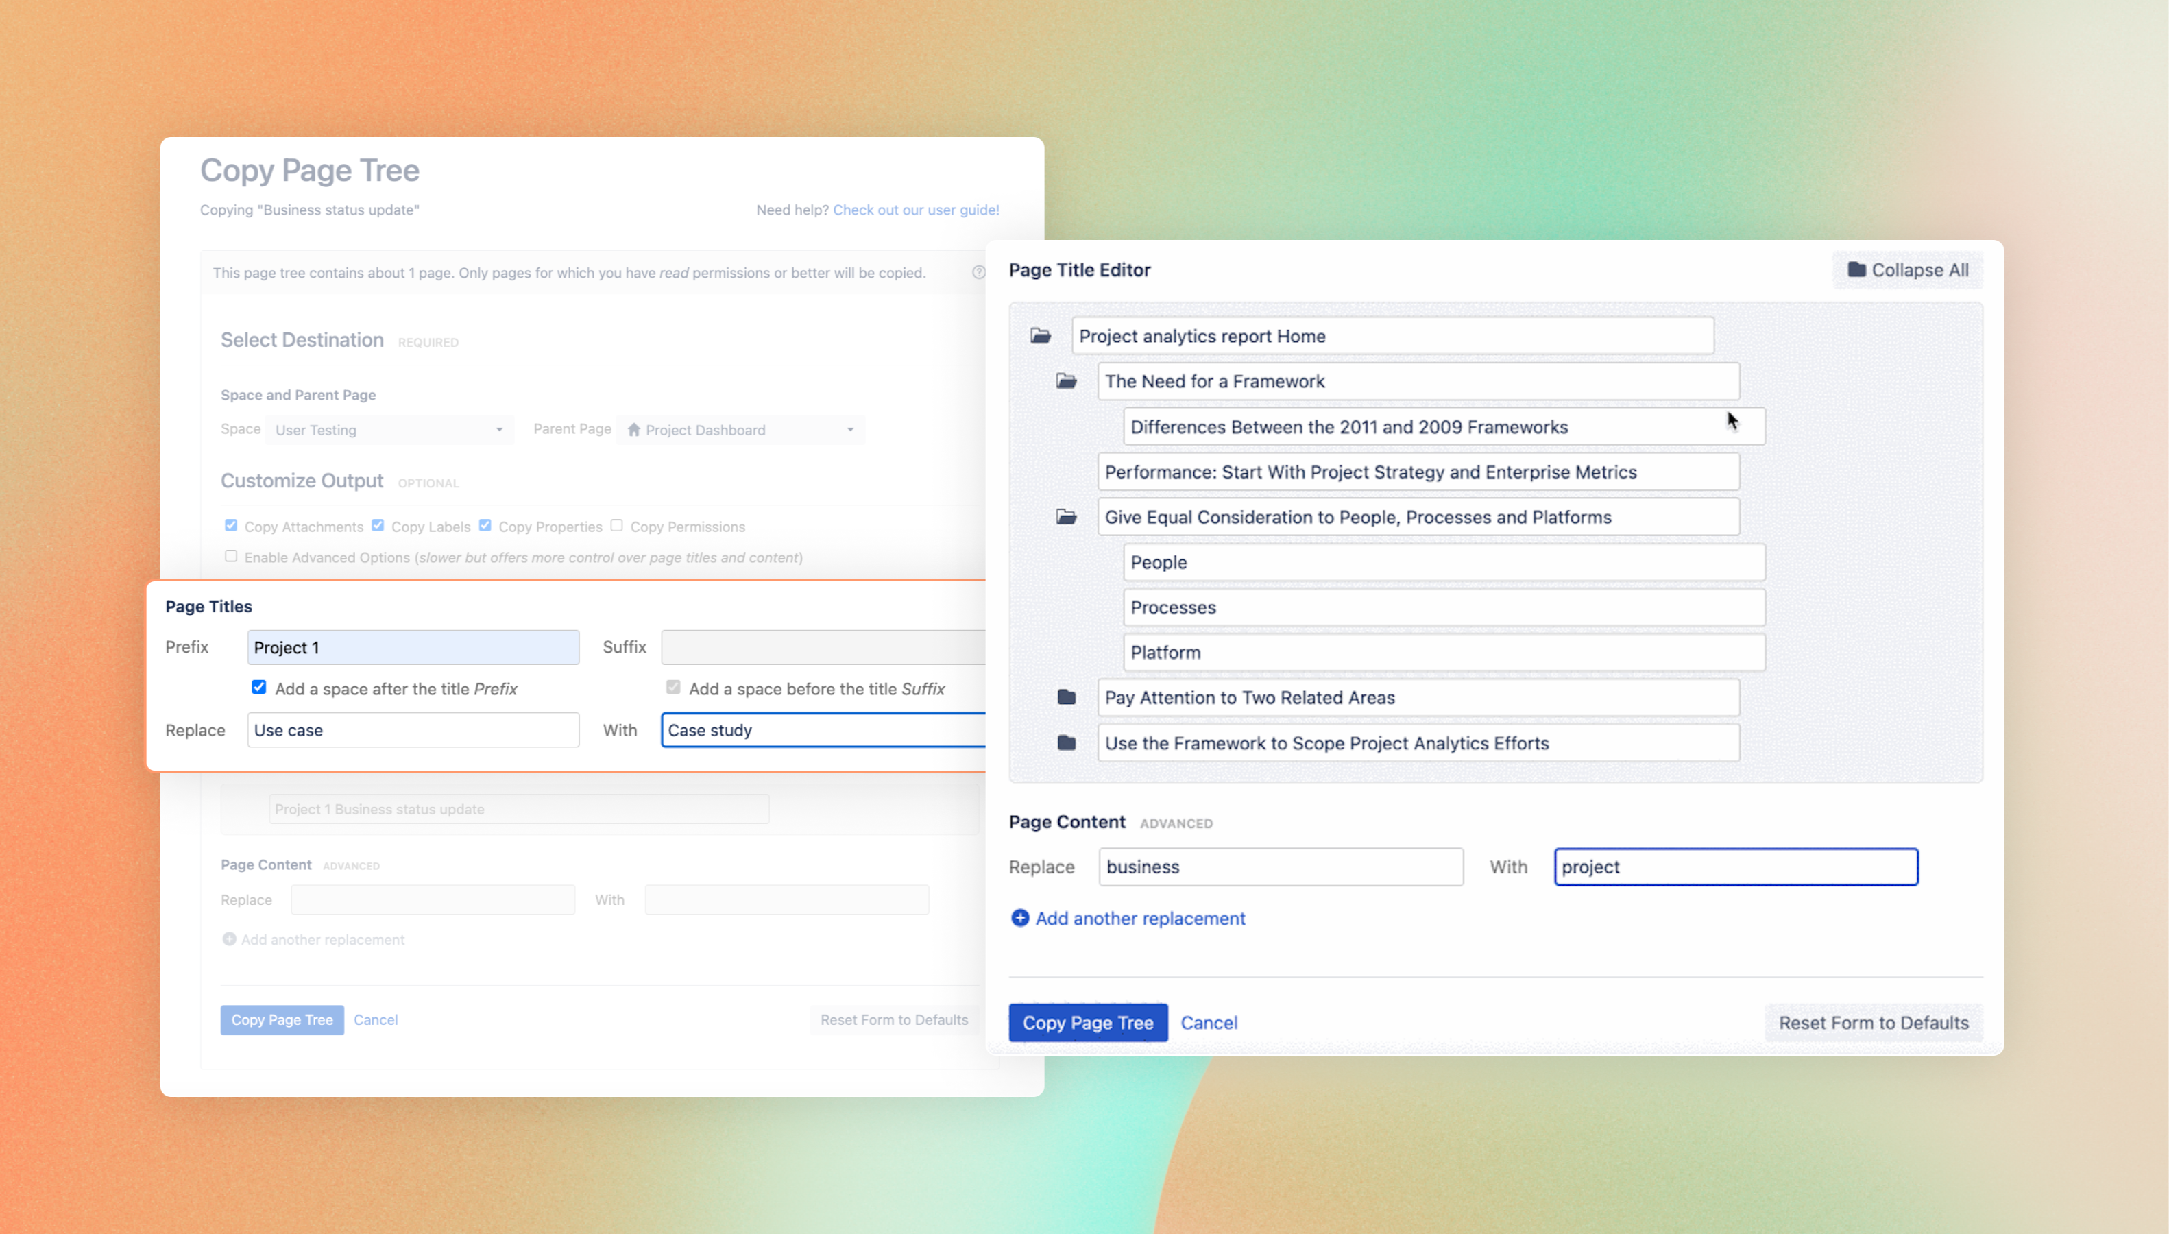Uncheck Add a space after title Prefix
This screenshot has height=1234, width=2169.
(x=259, y=688)
